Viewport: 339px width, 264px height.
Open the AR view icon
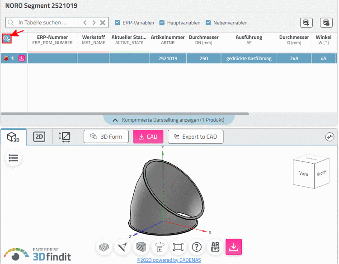(x=215, y=247)
